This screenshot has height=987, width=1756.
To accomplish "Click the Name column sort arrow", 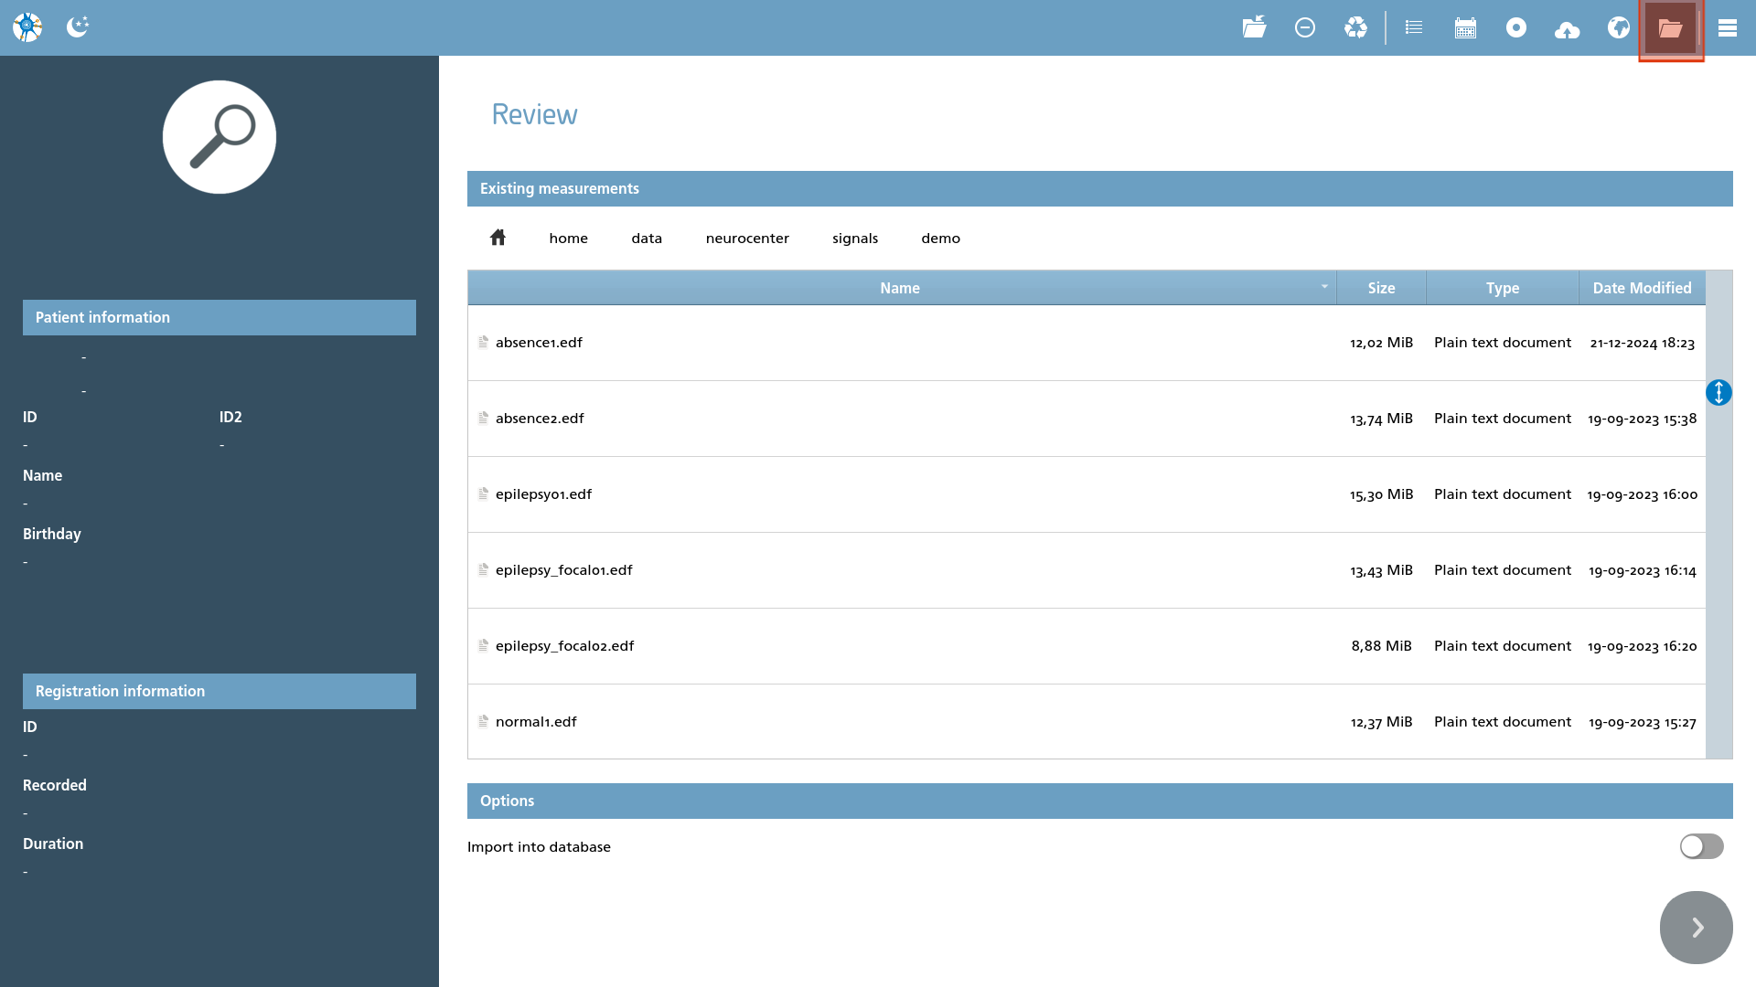I will pyautogui.click(x=1324, y=287).
